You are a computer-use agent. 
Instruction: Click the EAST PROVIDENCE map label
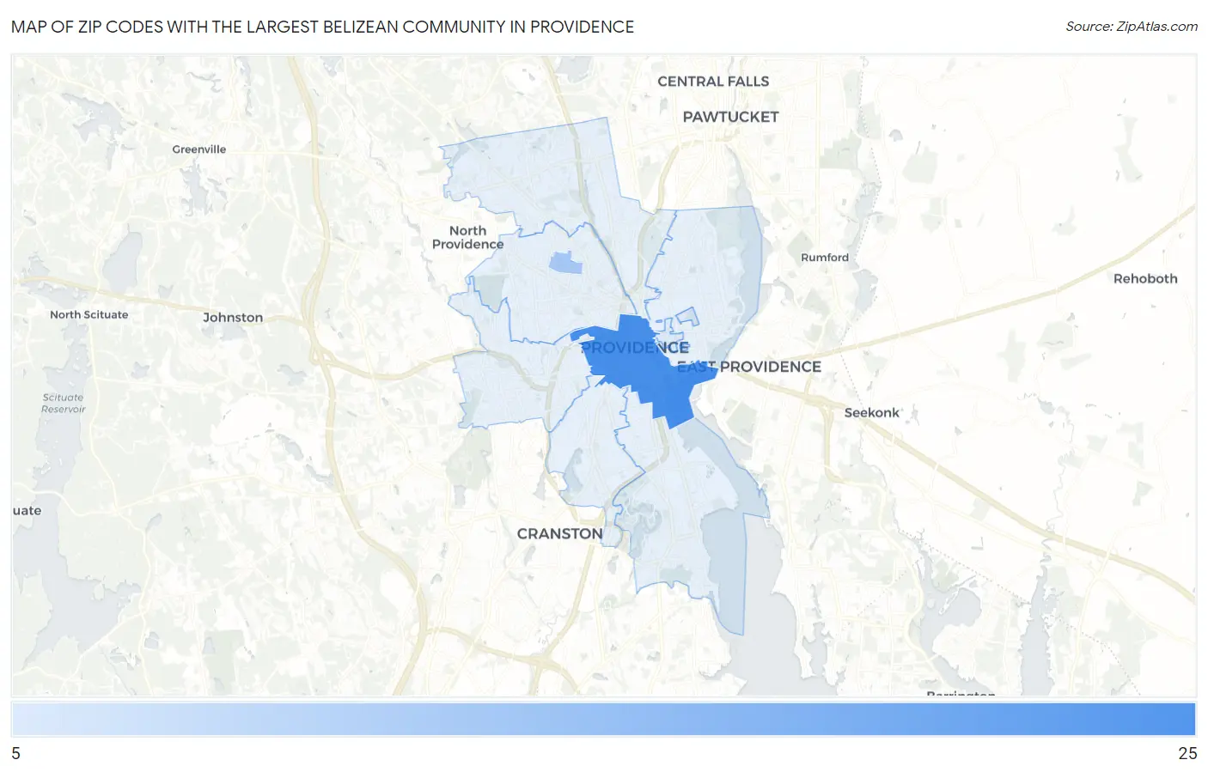pos(749,367)
